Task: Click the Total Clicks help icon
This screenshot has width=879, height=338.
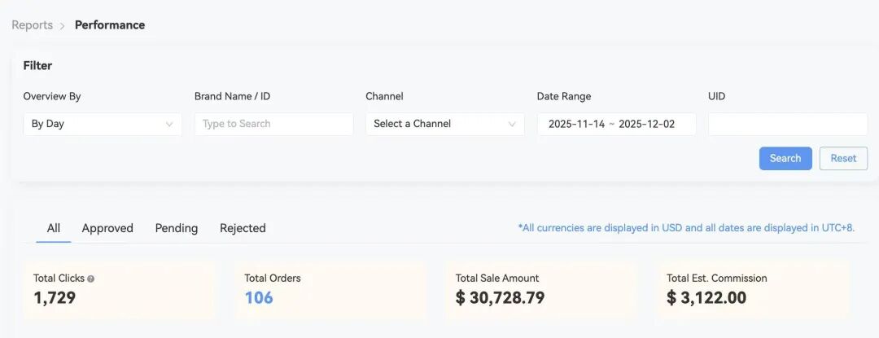Action: (x=91, y=279)
